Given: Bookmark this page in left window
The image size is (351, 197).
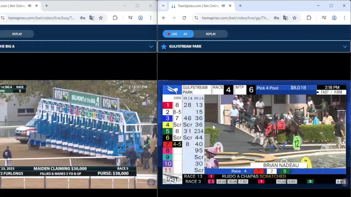Looking at the screenshot, I should pos(101,18).
